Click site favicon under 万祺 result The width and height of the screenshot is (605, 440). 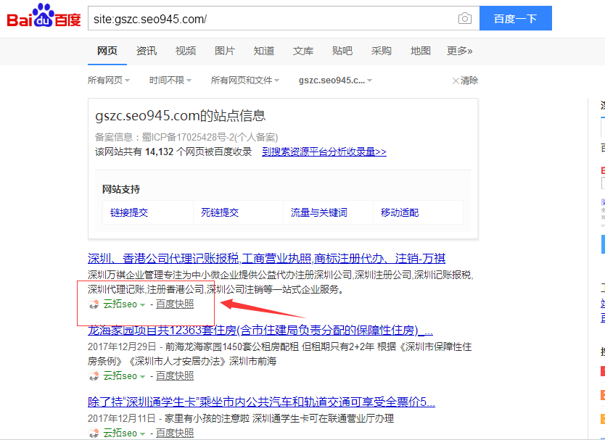click(94, 304)
